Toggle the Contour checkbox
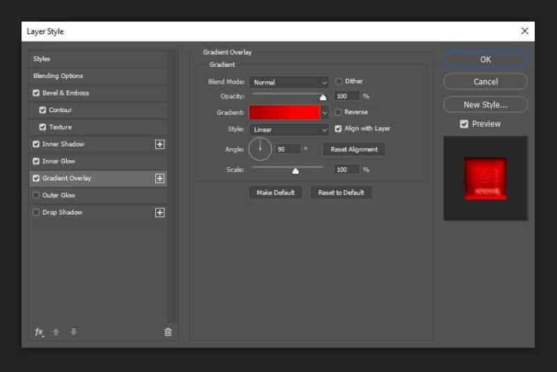 (x=42, y=110)
